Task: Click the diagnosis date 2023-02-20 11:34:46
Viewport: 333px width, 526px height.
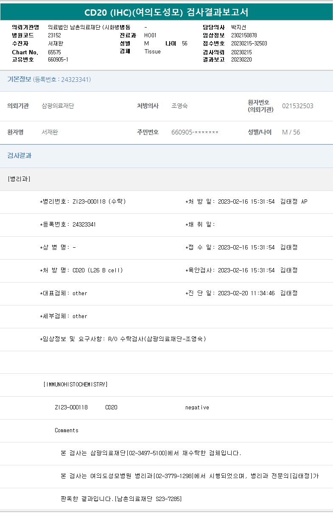Action: [x=246, y=293]
